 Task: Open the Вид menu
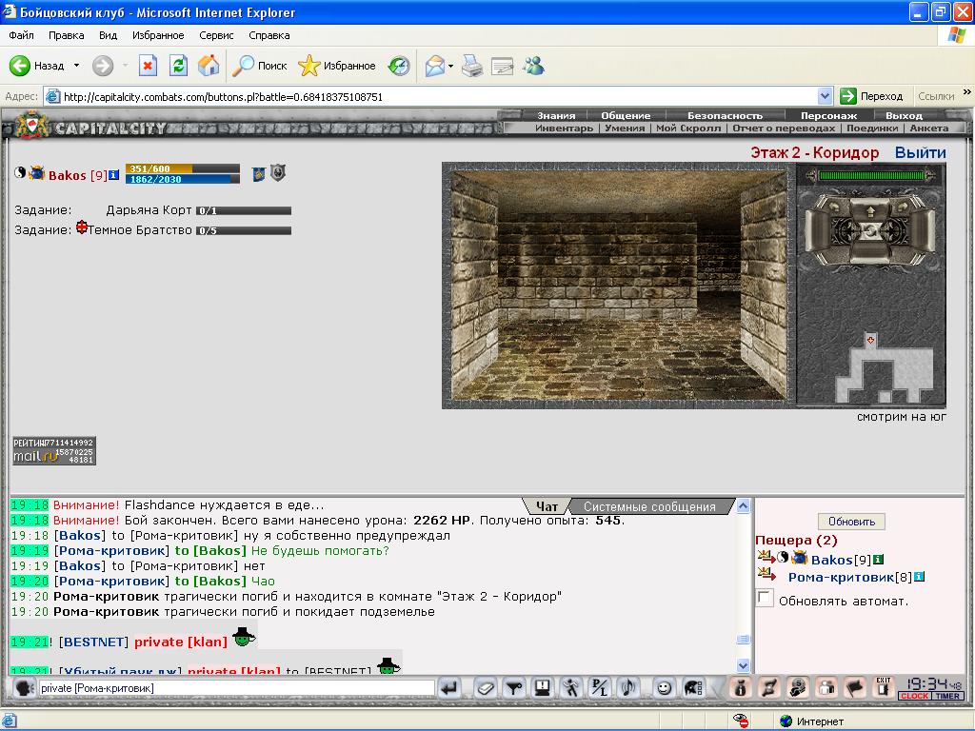[x=109, y=35]
